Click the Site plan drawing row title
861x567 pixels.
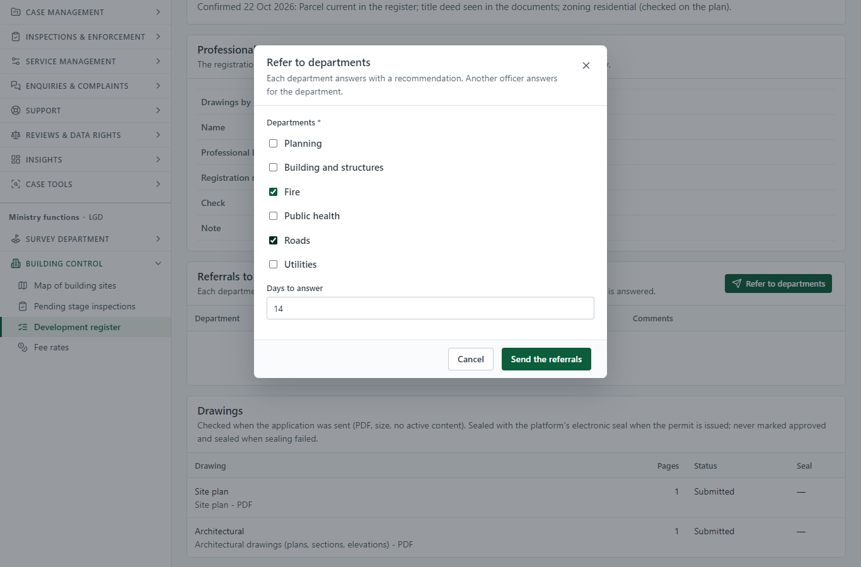coord(212,491)
